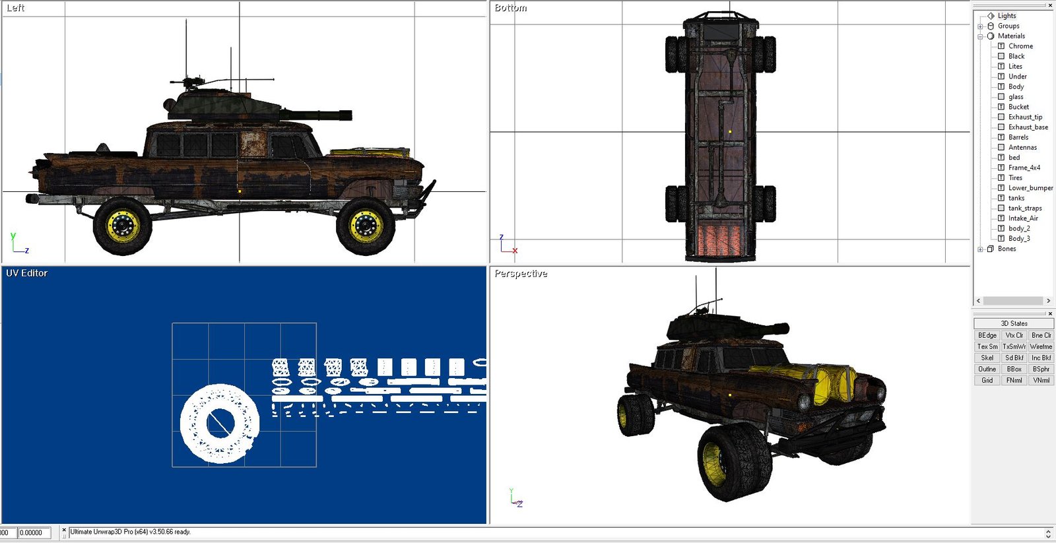
Task: Click the Bones node icon
Action: point(991,249)
